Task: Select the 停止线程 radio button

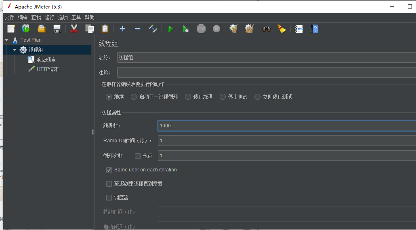Action: 188,97
